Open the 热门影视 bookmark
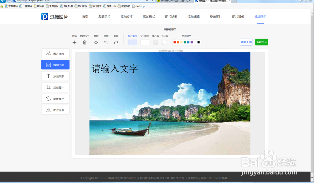This screenshot has height=183, width=314. (81, 6)
